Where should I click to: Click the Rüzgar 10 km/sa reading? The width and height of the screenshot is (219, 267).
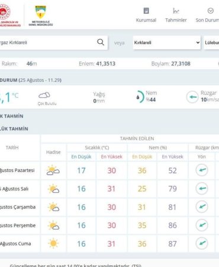coord(210,96)
